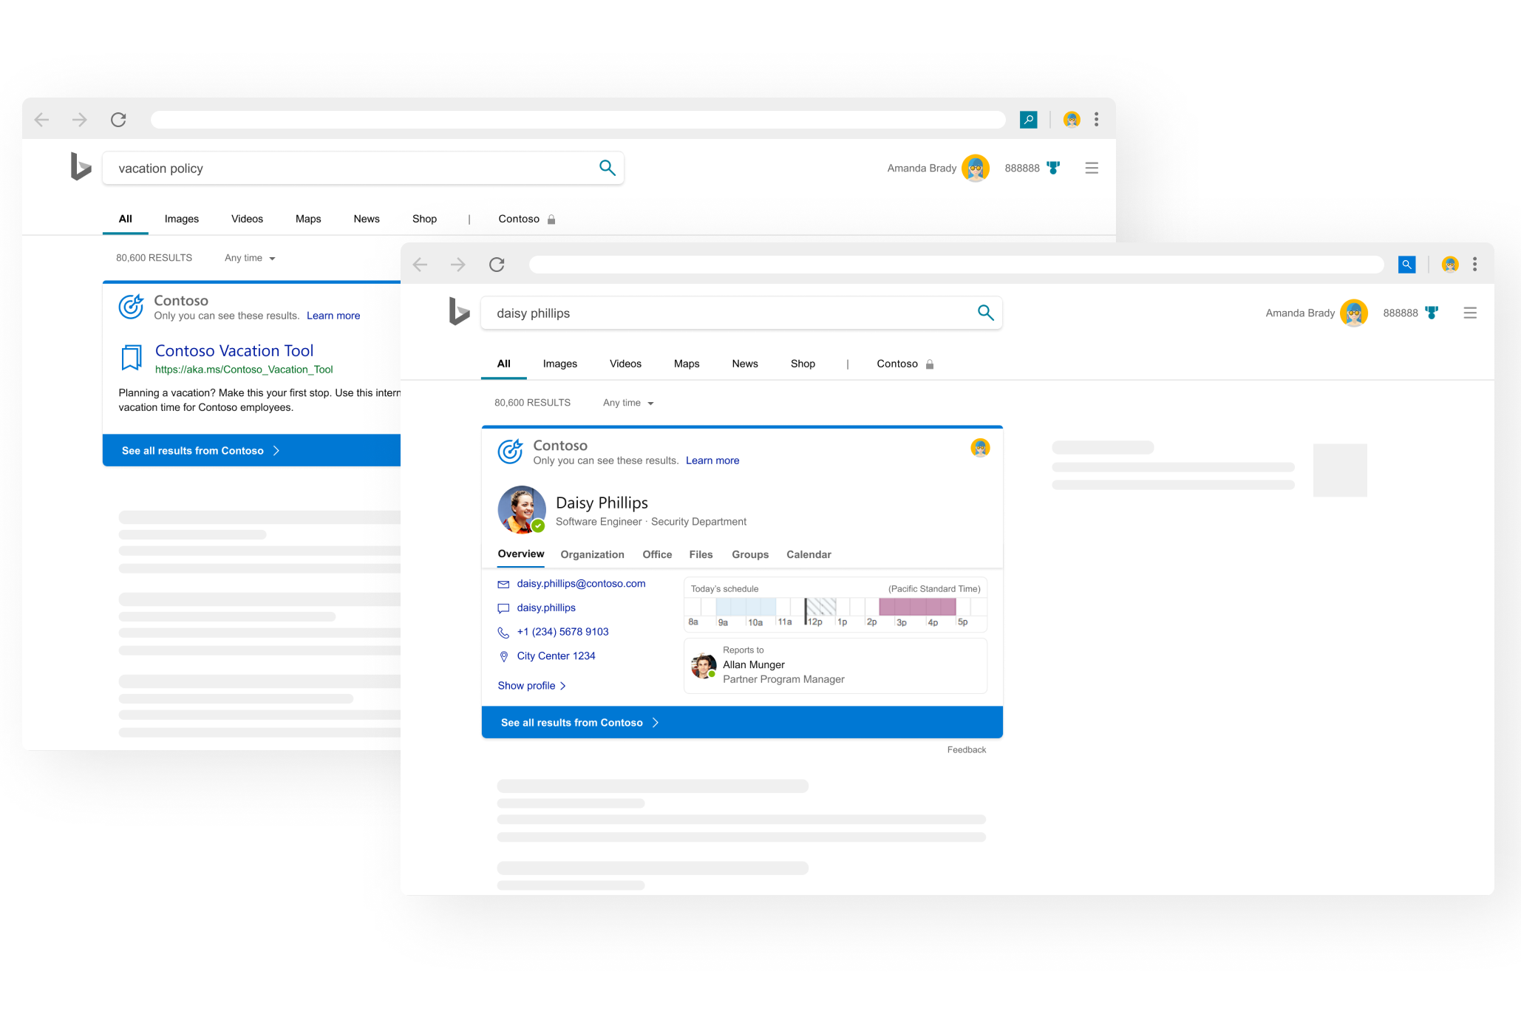
Task: Click the pink 2p-5p block in today's schedule
Action: point(917,607)
